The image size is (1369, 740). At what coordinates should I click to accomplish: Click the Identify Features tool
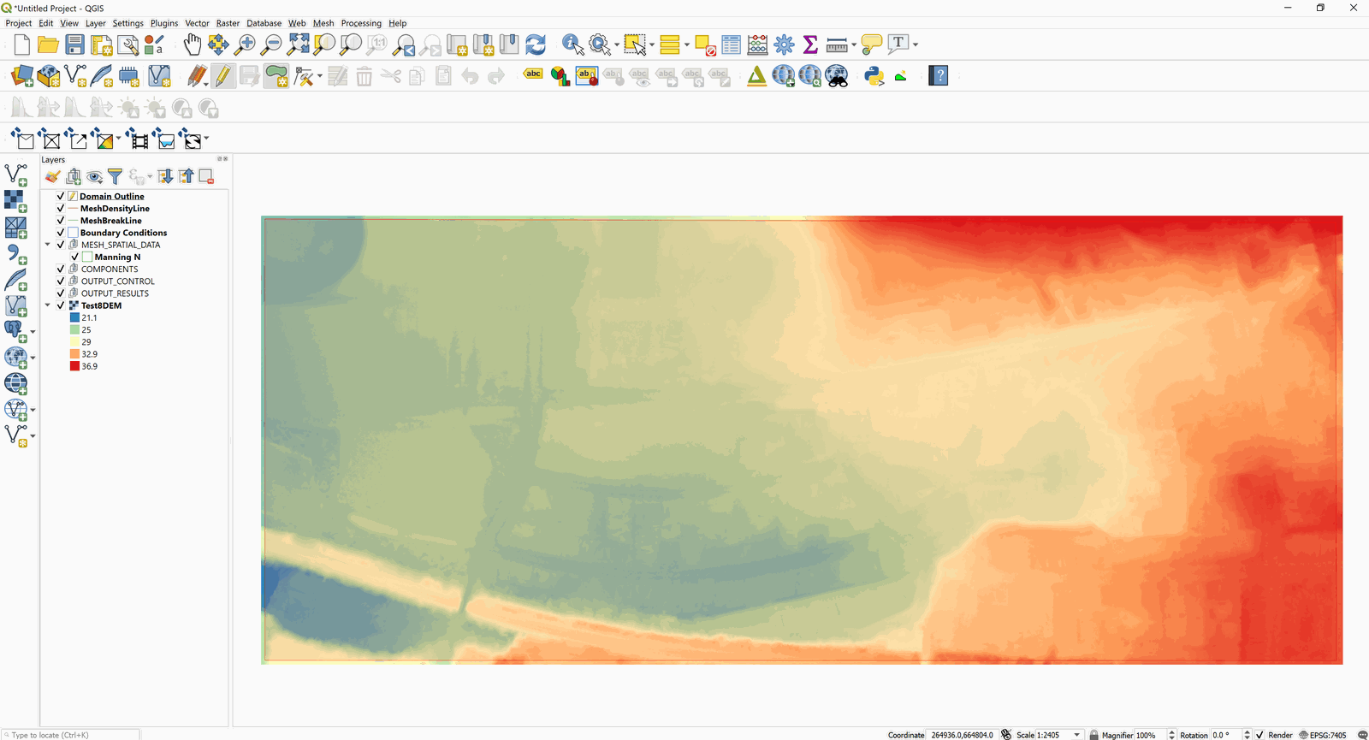[572, 44]
